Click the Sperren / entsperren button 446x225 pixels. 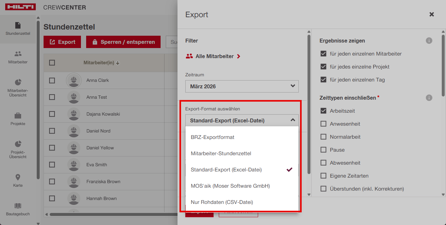(x=123, y=42)
